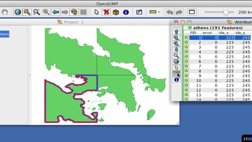Select athens layer in layer list

tap(4, 34)
